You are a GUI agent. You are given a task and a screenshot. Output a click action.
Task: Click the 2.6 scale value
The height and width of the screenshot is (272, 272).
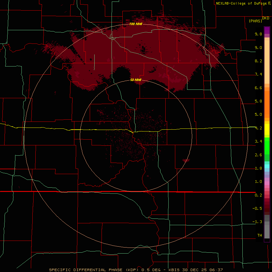tap(258, 155)
